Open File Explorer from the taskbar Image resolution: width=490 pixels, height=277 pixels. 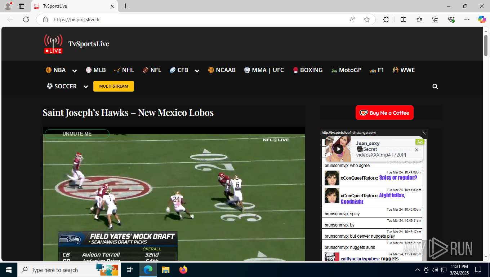165,270
